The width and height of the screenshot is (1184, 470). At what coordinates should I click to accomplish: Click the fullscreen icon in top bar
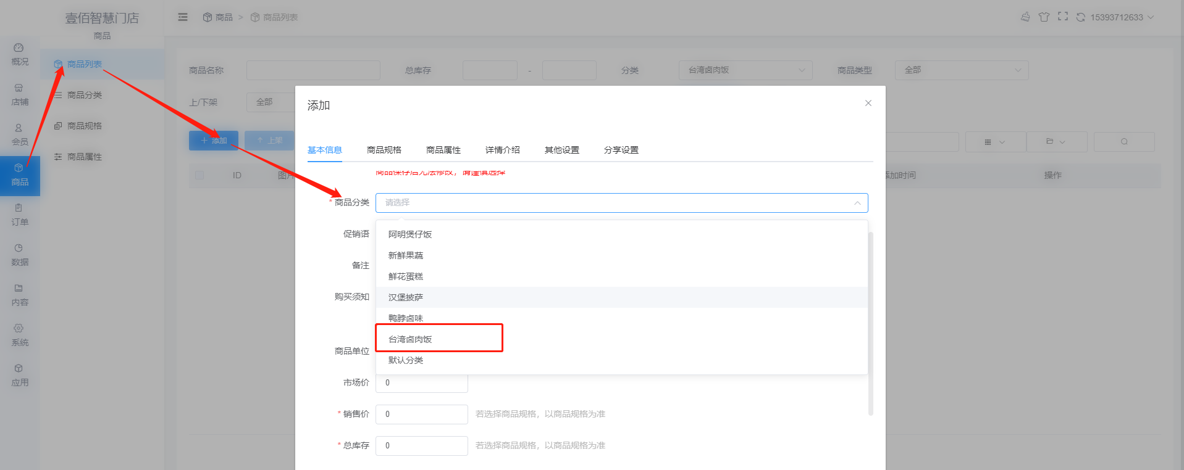pyautogui.click(x=1063, y=17)
